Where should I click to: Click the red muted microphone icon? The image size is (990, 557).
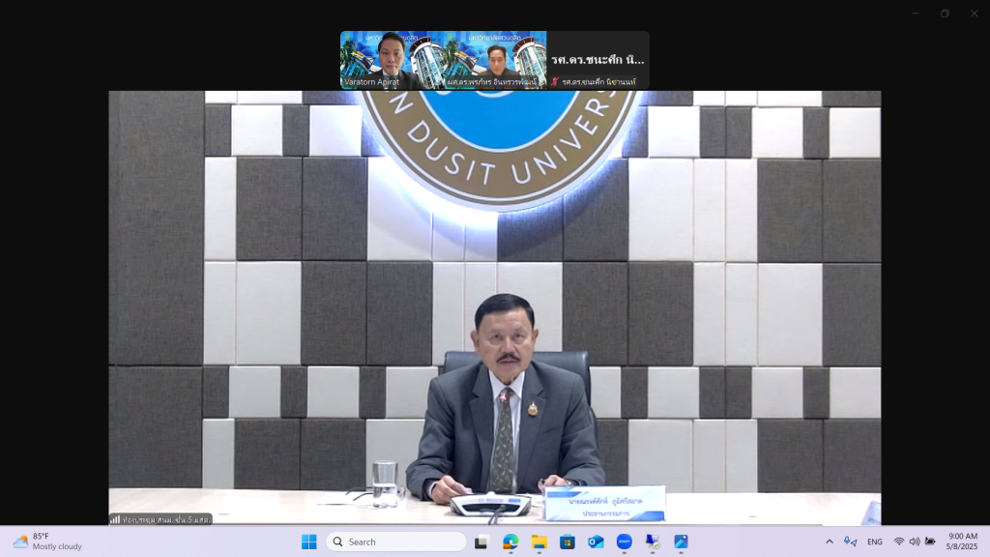pyautogui.click(x=555, y=82)
